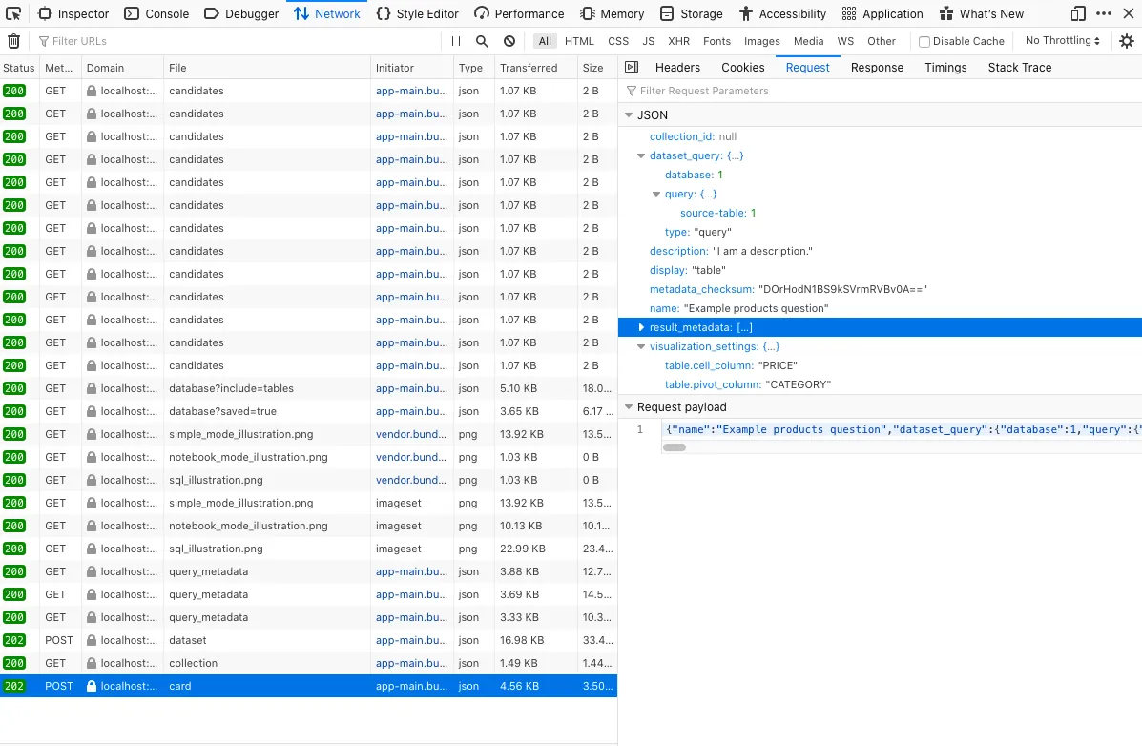Toggle the Images requests filter
Screen dimensions: 1142x746
tap(761, 41)
